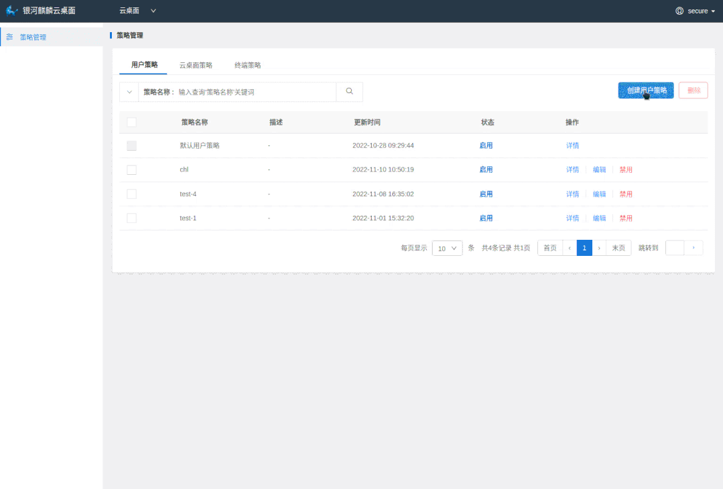Click the 跳转到 page number input
Viewport: 723px width, 489px height.
tap(675, 248)
